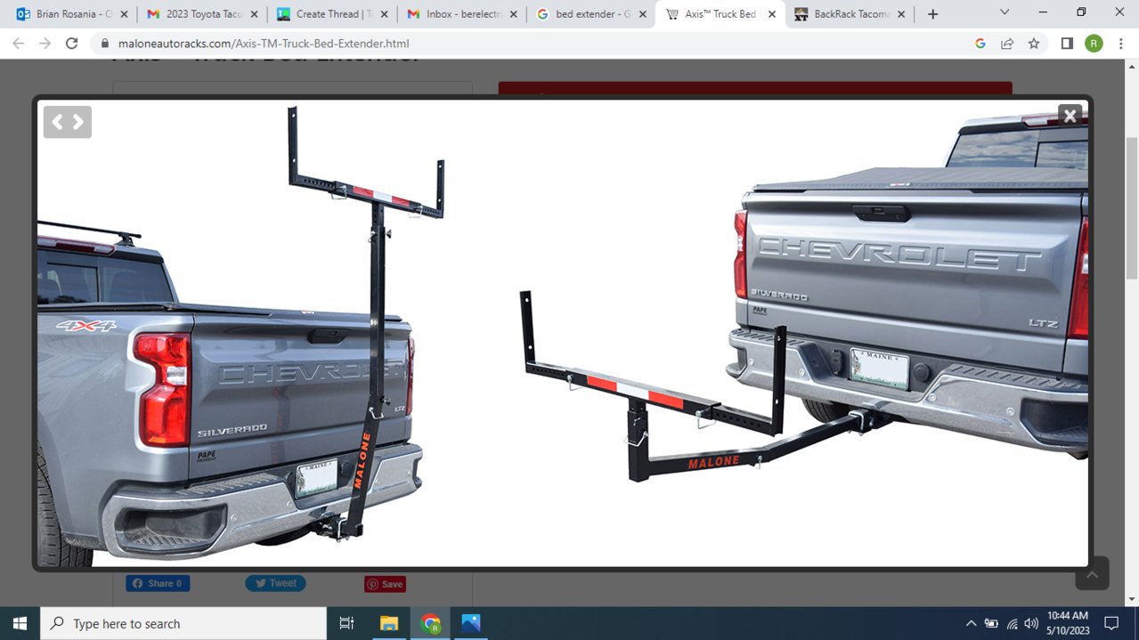
Task: Bookmark this page with the star
Action: 1034,43
